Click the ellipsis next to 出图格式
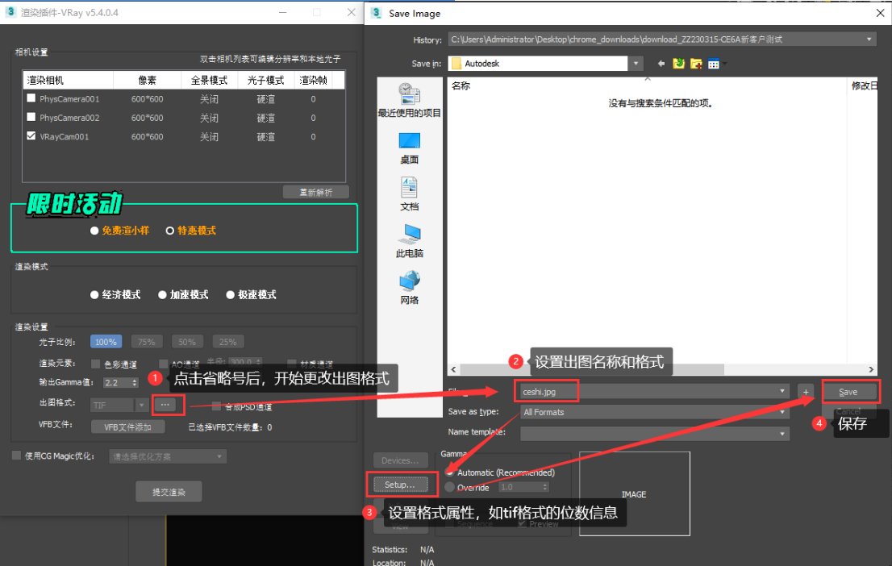 (167, 405)
